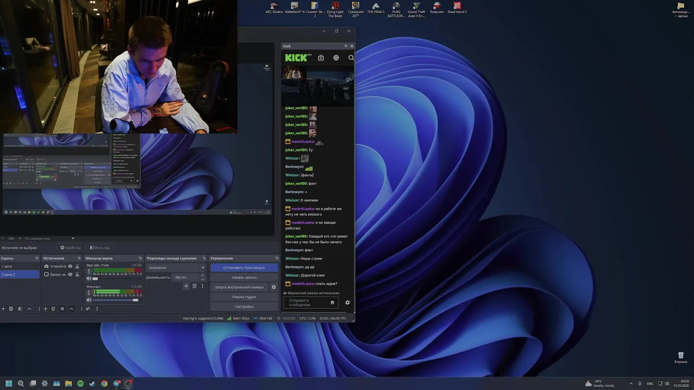Pop out the kick dock window
694x390 pixels.
346,46
